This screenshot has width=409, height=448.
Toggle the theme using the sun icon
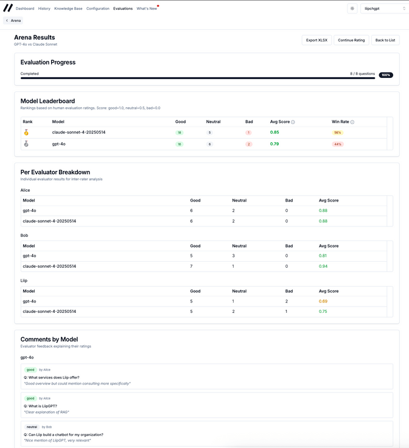[352, 9]
